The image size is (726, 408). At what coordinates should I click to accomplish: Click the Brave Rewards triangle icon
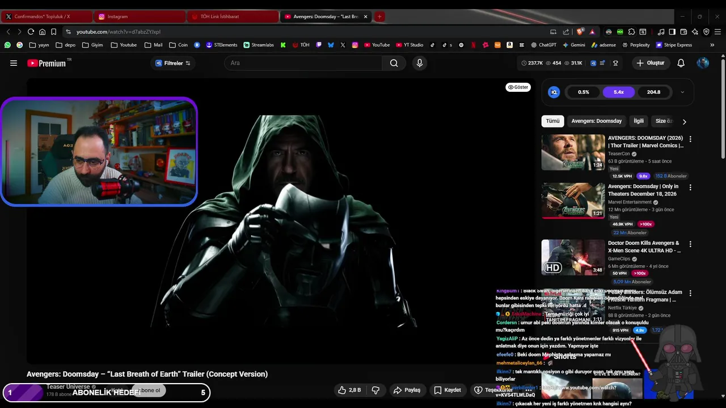click(x=592, y=32)
